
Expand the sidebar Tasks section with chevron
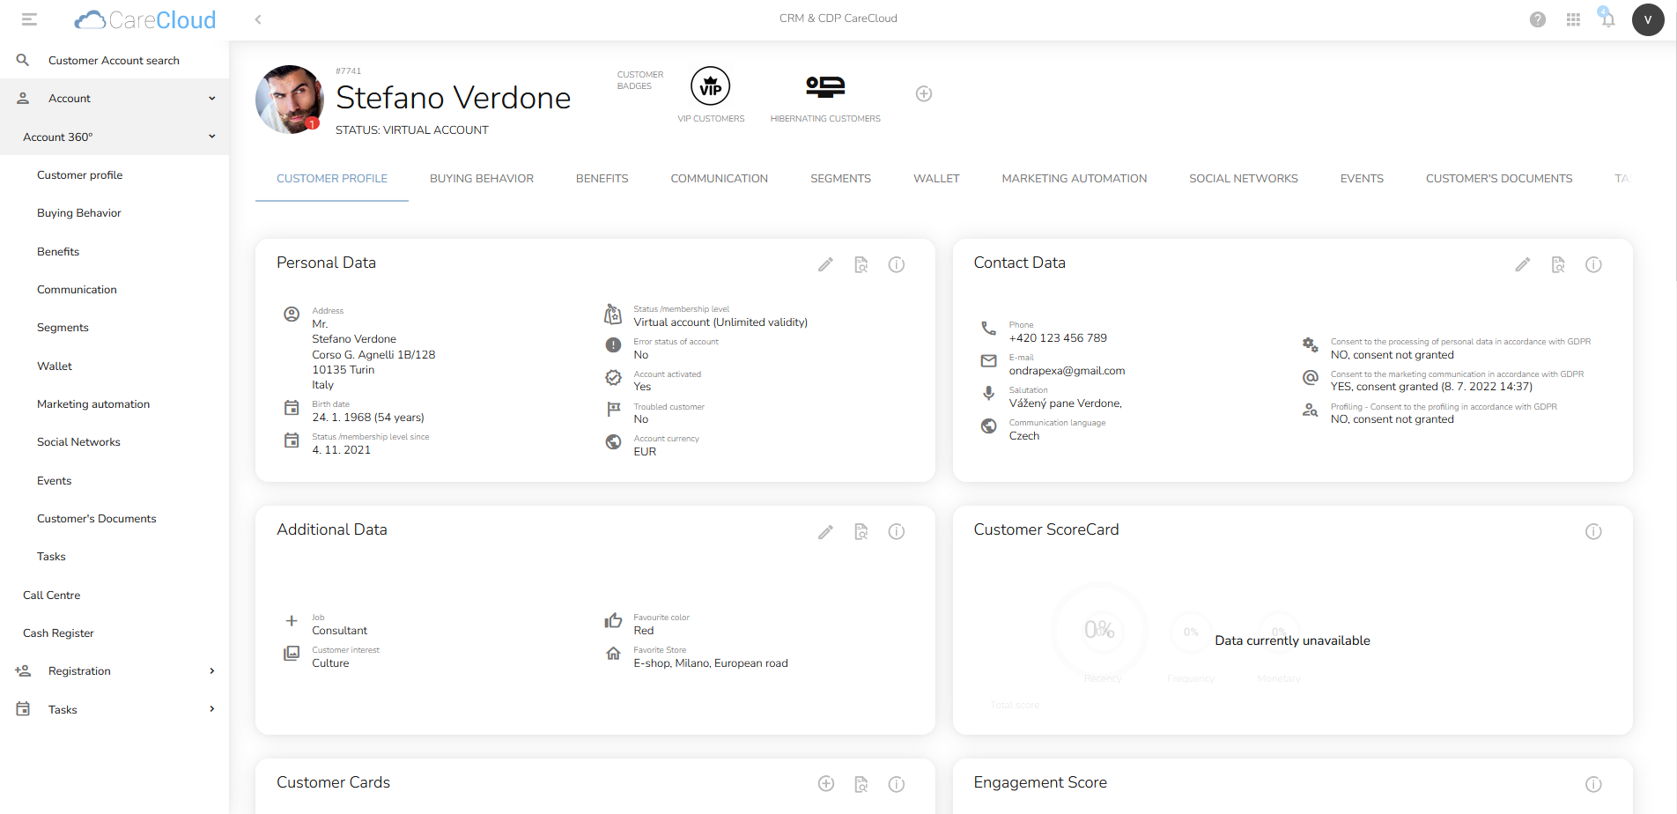(x=211, y=709)
